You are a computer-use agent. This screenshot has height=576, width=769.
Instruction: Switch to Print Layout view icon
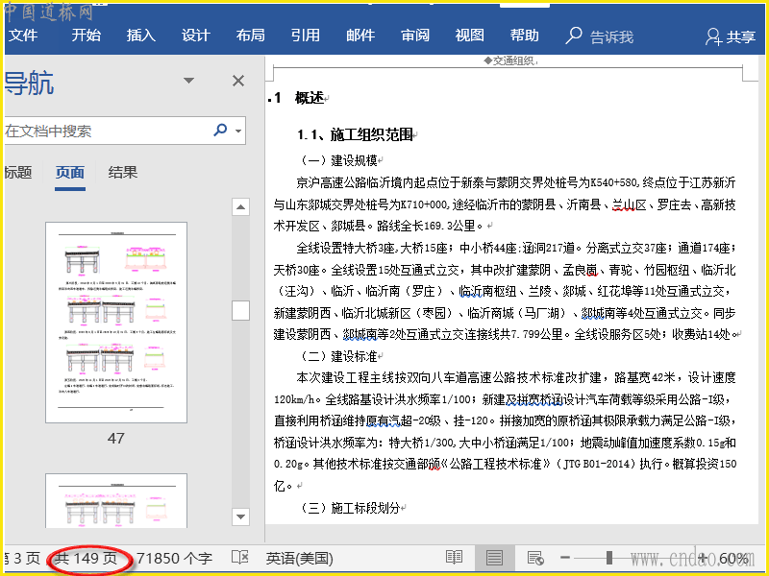point(494,558)
